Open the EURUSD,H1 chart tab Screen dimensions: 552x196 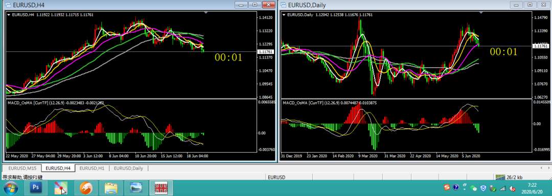[x=92, y=169]
